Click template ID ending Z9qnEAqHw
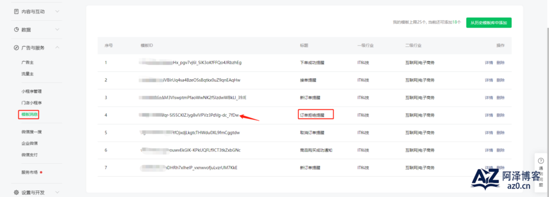This screenshot has width=549, height=197. click(190, 80)
